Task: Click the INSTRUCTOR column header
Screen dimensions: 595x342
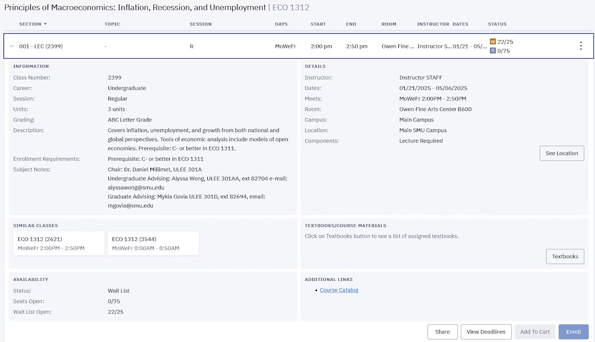Action: click(432, 24)
